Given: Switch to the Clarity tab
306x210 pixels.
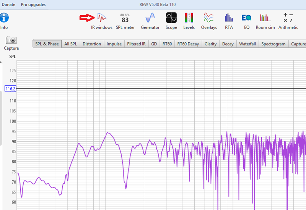Looking at the screenshot, I should [211, 44].
